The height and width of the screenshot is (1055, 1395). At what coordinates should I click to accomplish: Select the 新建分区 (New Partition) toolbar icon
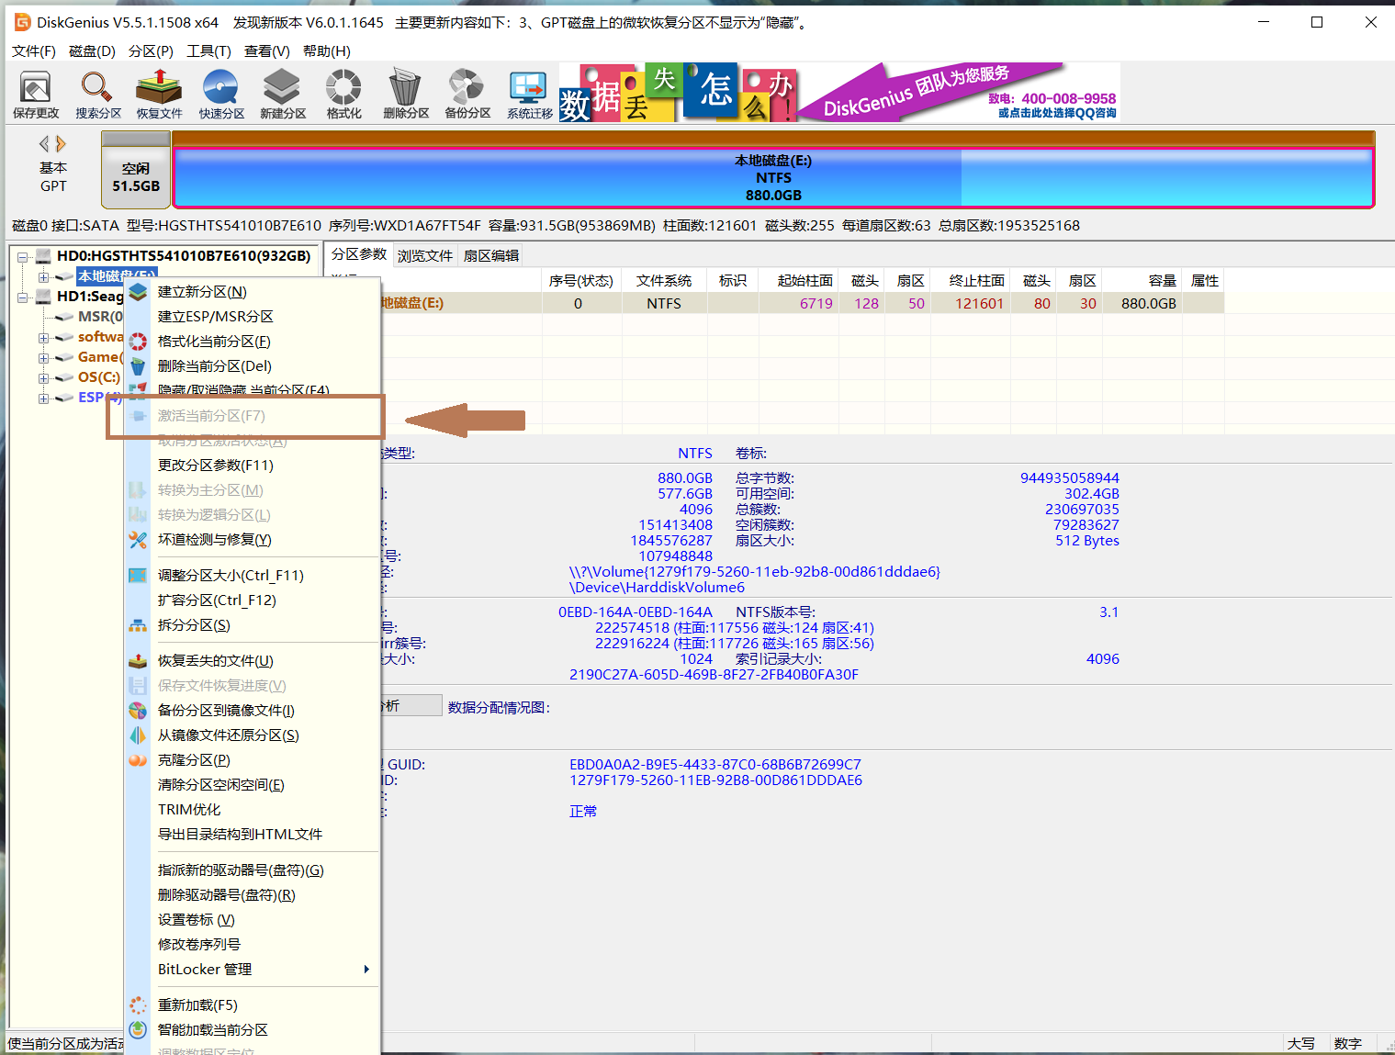coord(282,95)
